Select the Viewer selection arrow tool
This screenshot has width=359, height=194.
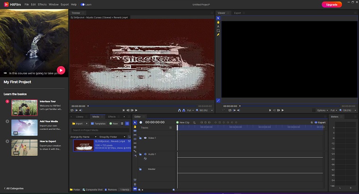pos(218,18)
